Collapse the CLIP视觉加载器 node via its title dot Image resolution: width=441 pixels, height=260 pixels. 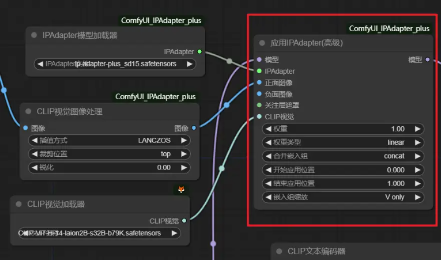click(x=18, y=204)
